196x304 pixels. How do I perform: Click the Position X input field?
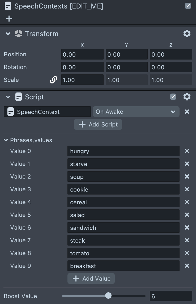tap(82, 54)
